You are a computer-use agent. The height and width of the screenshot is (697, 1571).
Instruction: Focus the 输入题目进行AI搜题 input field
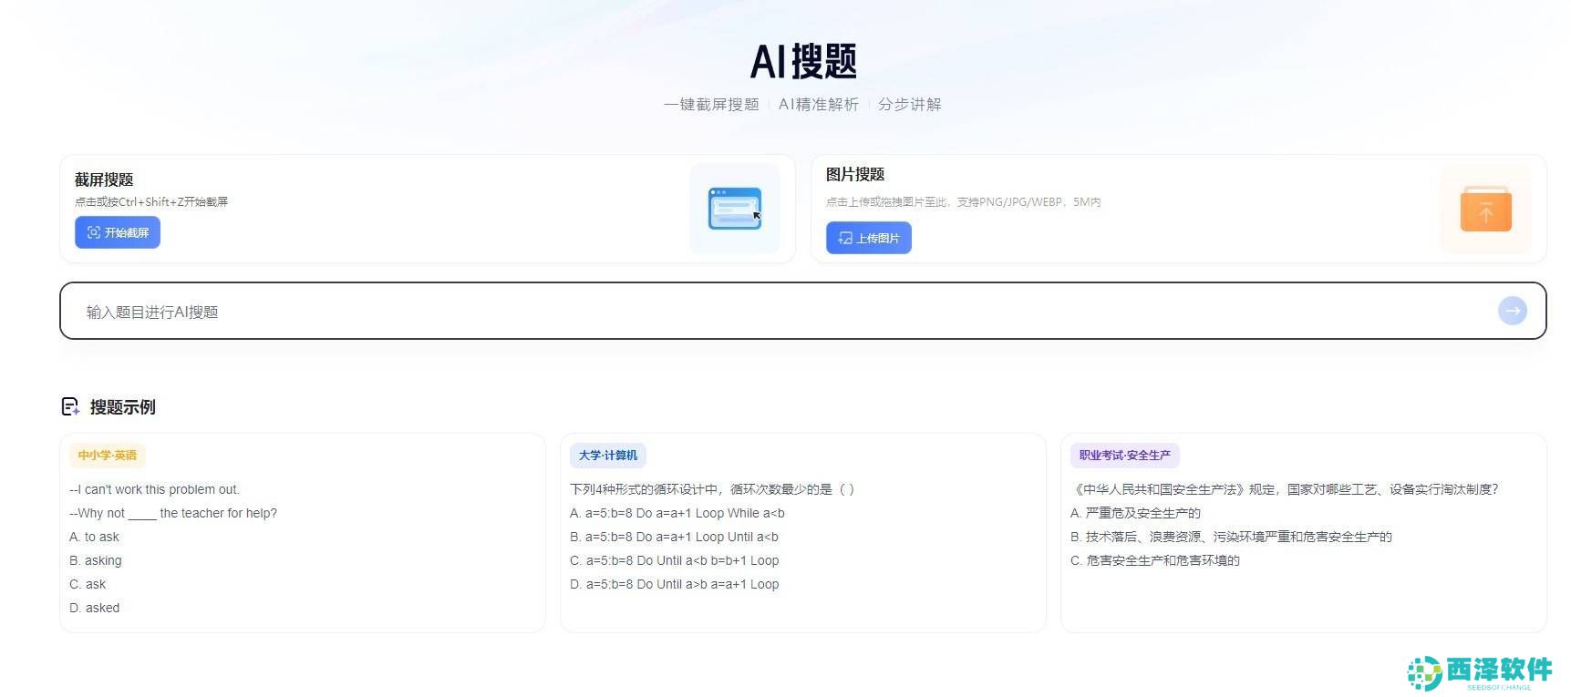click(x=802, y=311)
